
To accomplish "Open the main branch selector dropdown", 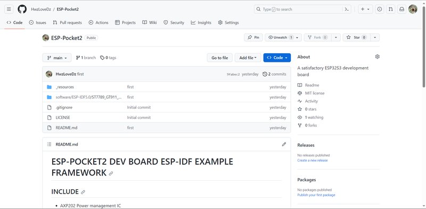I will coord(57,58).
